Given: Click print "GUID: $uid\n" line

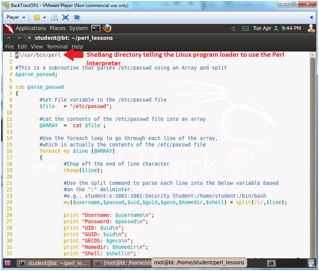Looking at the screenshot, I should point(95,234).
